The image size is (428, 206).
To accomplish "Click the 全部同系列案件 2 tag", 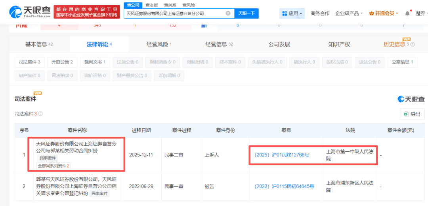I will tap(53, 165).
